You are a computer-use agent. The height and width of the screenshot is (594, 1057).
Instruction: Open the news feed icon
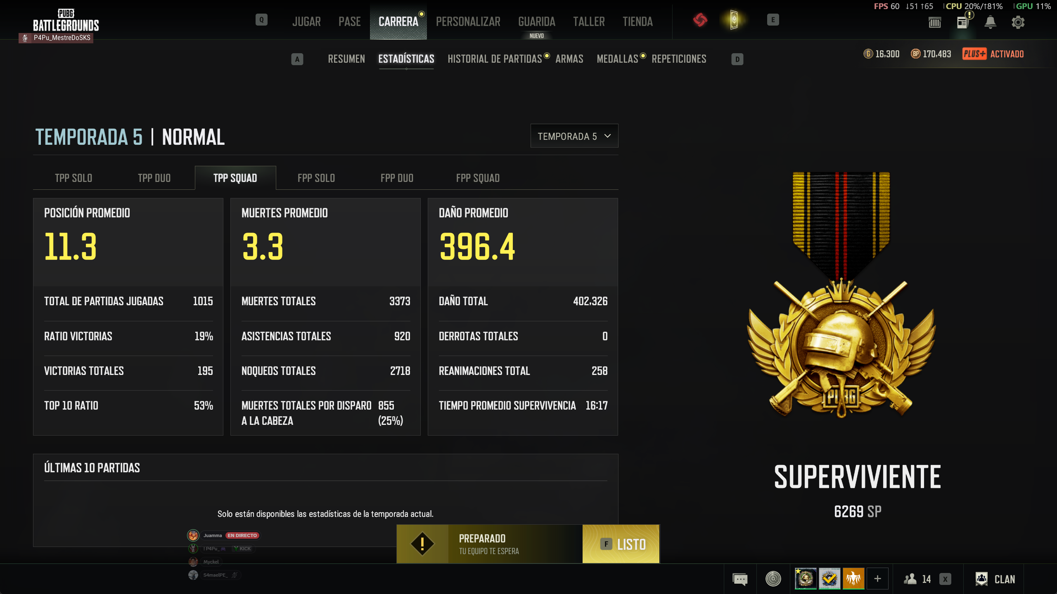(963, 22)
